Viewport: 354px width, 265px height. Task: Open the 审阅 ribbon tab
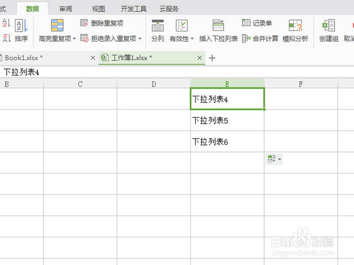click(65, 9)
